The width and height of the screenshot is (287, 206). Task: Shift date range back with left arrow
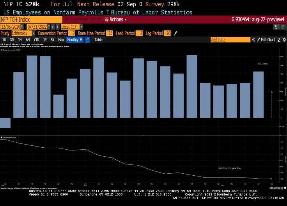(53, 27)
